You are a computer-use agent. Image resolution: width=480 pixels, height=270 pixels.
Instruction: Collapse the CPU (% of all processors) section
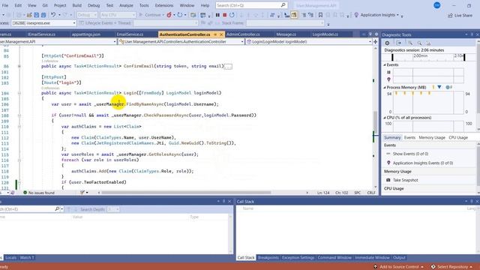tap(385, 118)
